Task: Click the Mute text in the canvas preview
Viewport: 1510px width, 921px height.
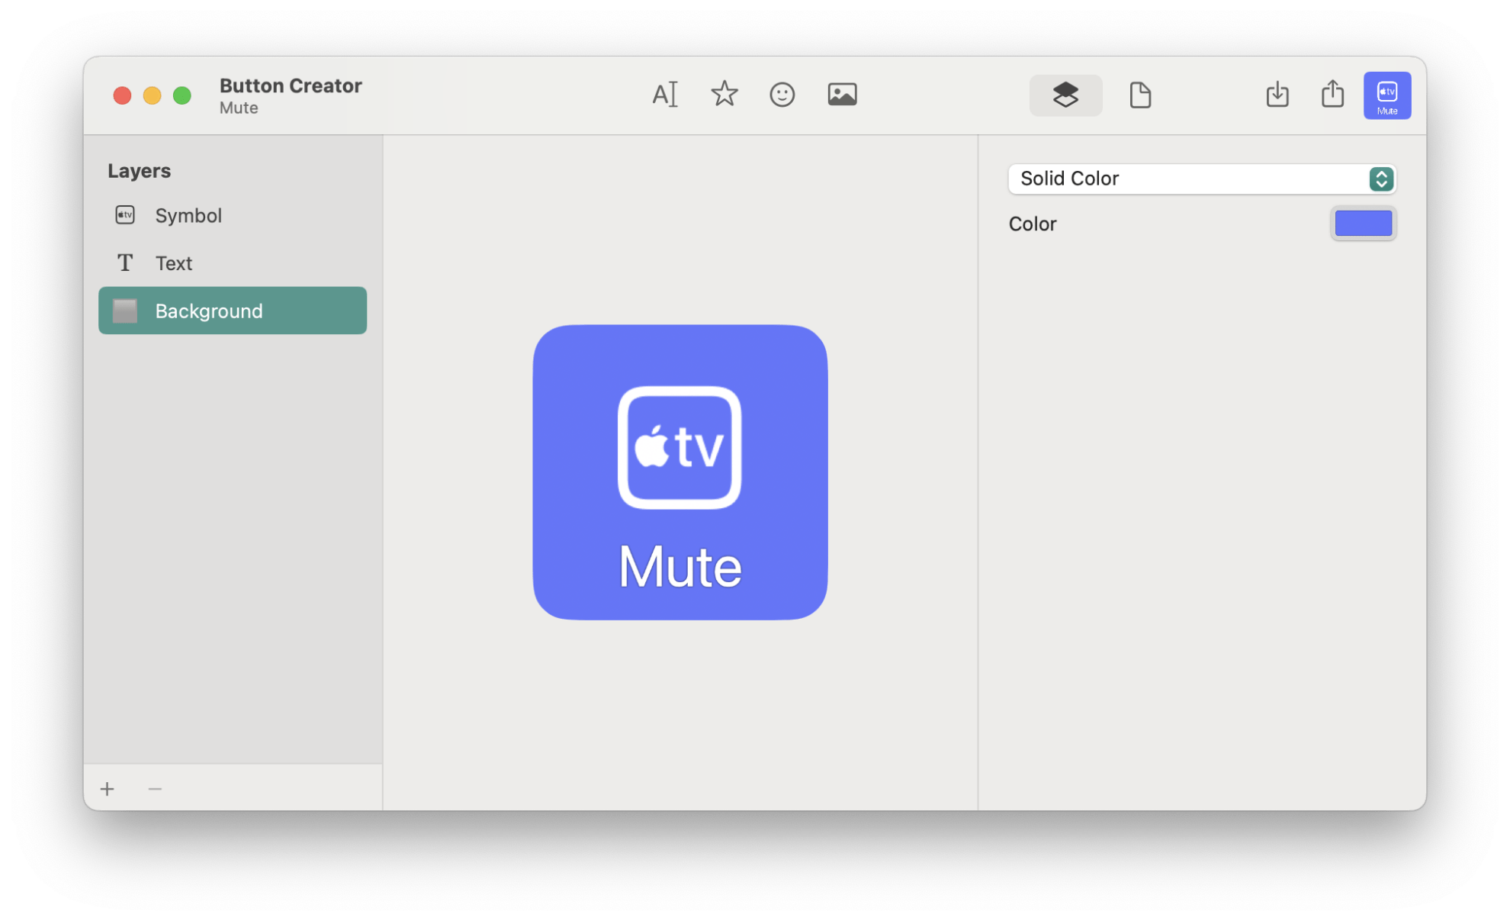Action: point(679,567)
